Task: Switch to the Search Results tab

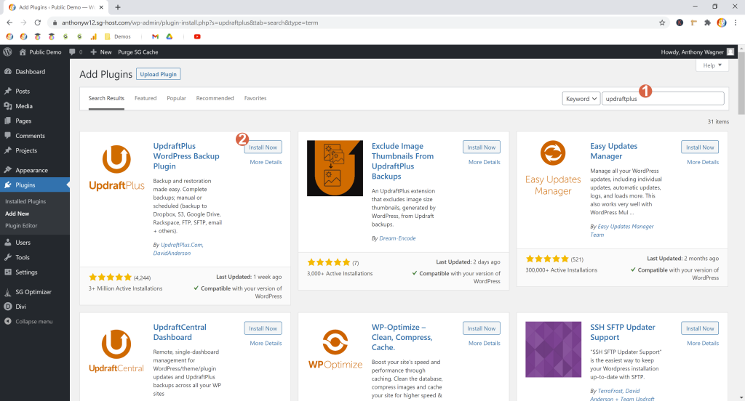Action: point(106,98)
